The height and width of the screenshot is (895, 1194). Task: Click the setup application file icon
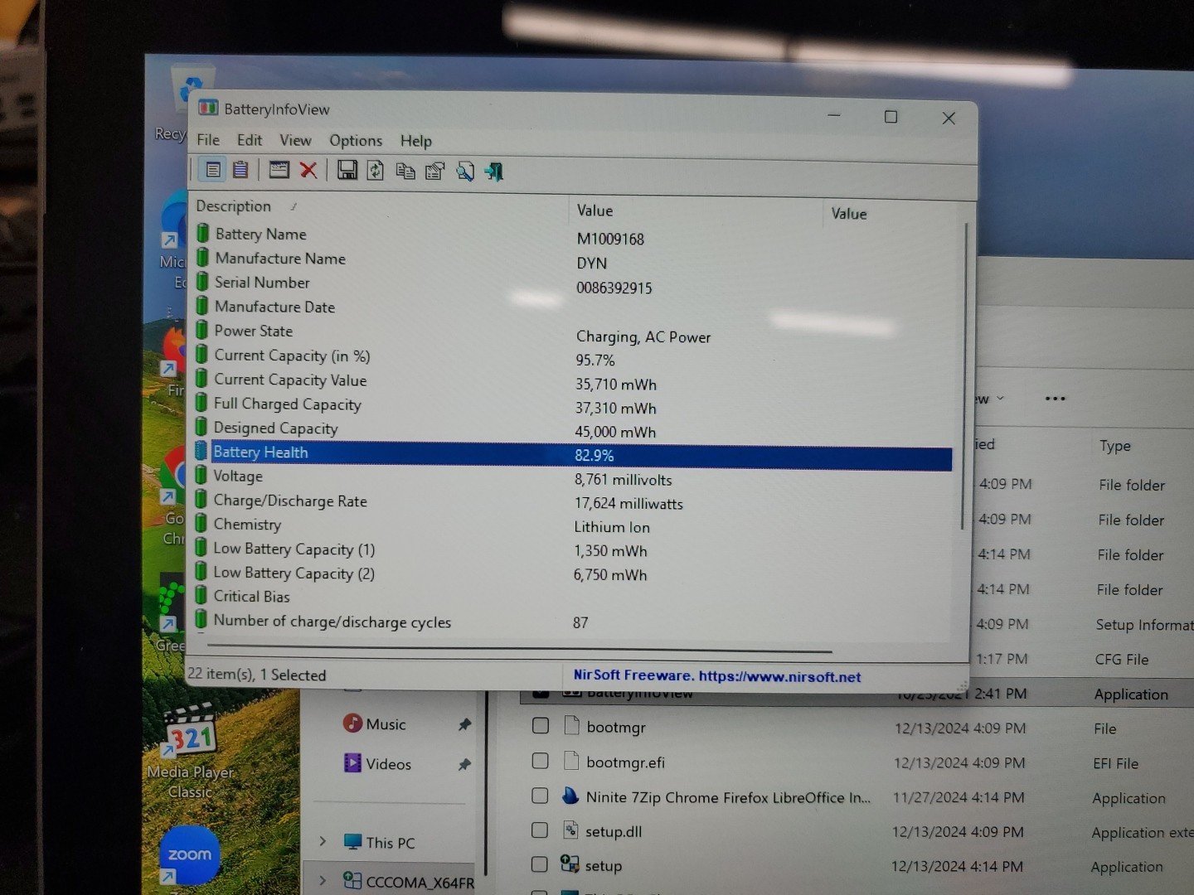pos(570,864)
